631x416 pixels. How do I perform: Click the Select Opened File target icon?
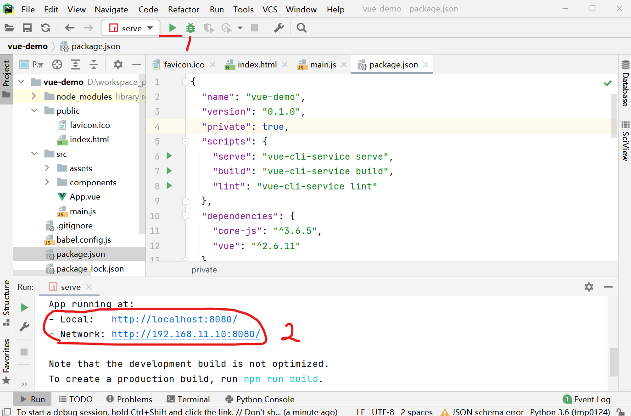[57, 65]
